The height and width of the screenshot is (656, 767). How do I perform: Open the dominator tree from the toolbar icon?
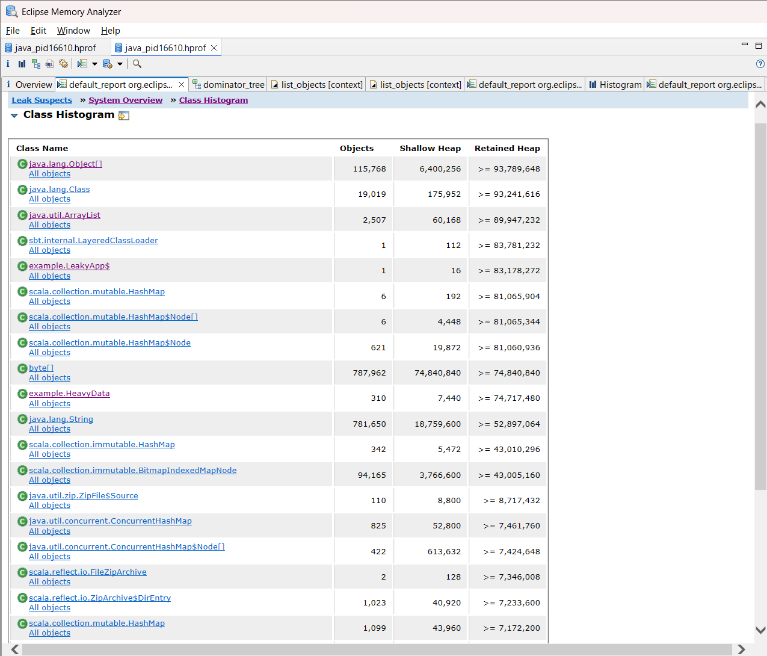36,64
